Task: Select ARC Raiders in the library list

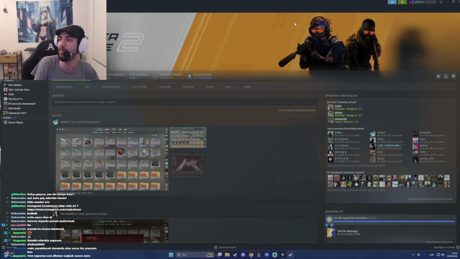Action: click(15, 85)
